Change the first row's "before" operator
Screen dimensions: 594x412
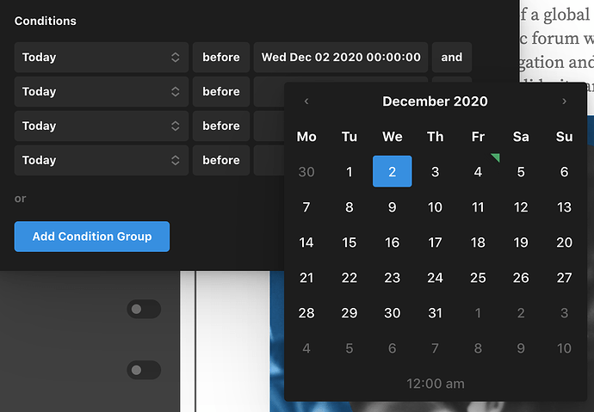click(221, 58)
